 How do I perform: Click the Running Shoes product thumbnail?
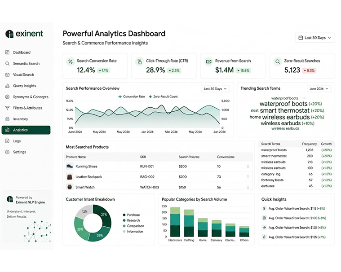(x=70, y=167)
